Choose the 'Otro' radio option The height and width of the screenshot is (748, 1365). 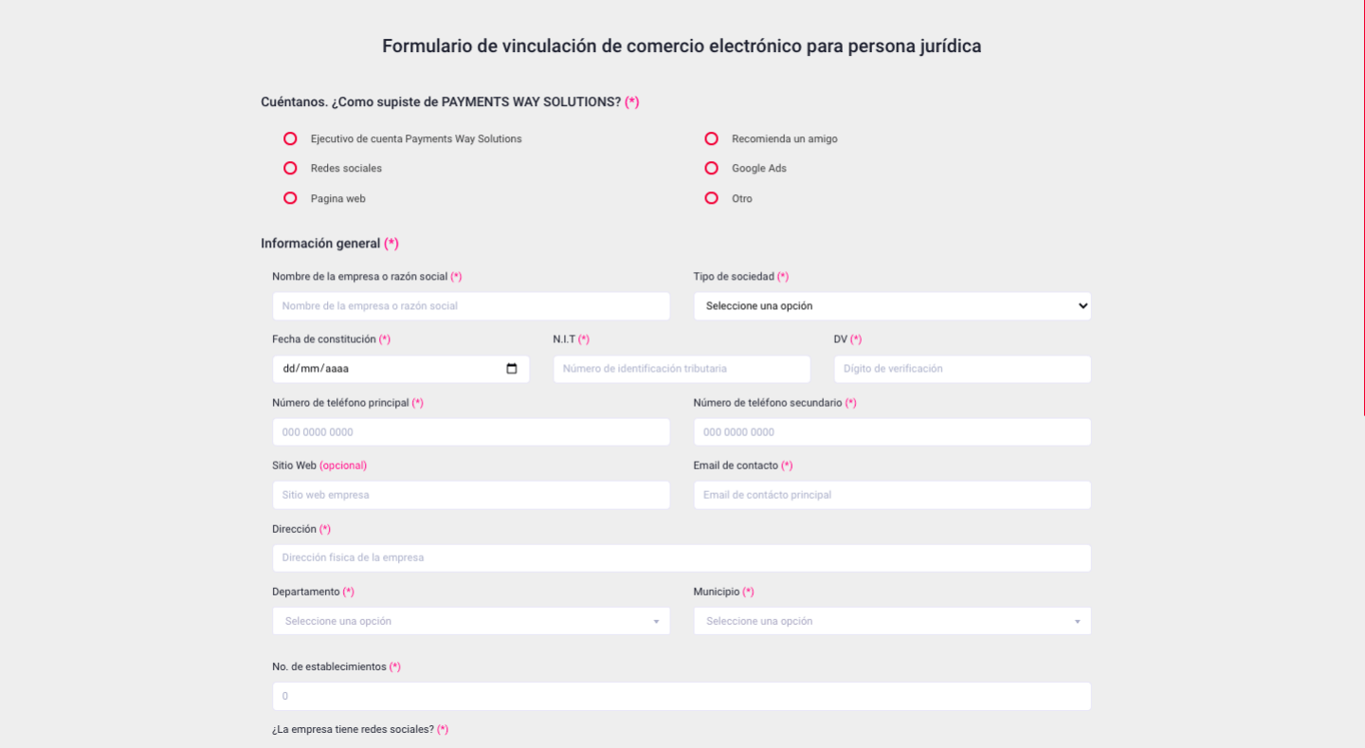click(711, 198)
